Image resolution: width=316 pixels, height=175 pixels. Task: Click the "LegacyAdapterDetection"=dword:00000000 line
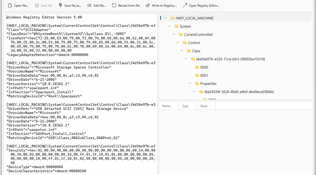47,55
